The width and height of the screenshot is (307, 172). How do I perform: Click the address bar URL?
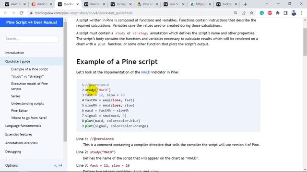pyautogui.click(x=83, y=13)
